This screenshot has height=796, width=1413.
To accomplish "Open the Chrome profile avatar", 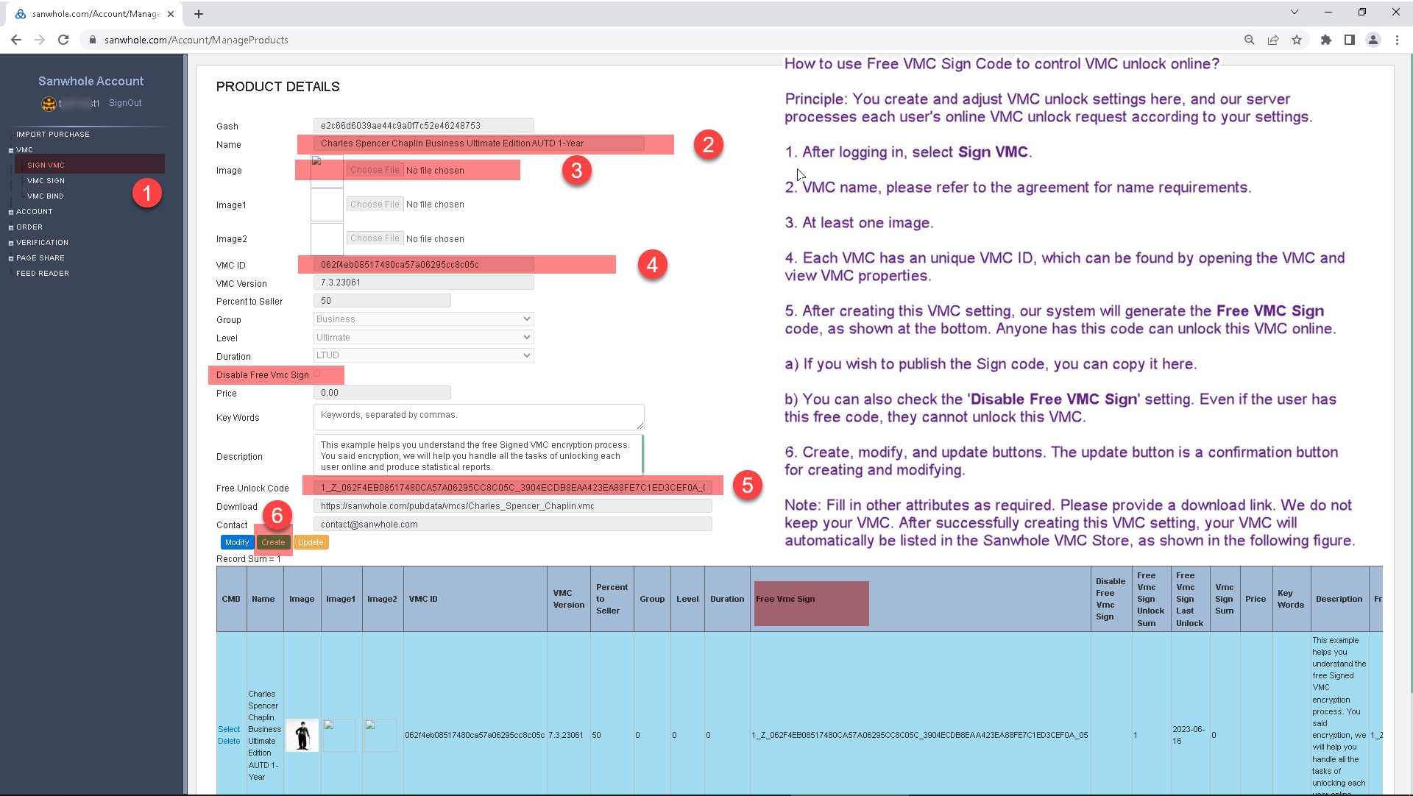I will point(1373,40).
